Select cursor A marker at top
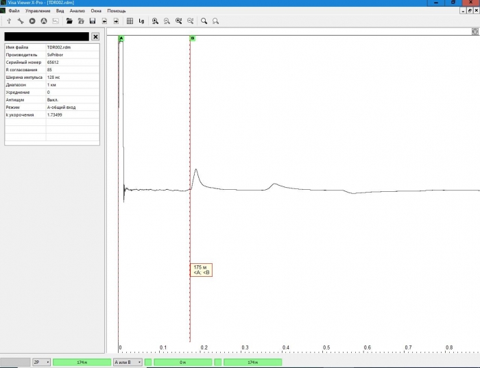Screen dimensions: 480x368 (x=121, y=38)
